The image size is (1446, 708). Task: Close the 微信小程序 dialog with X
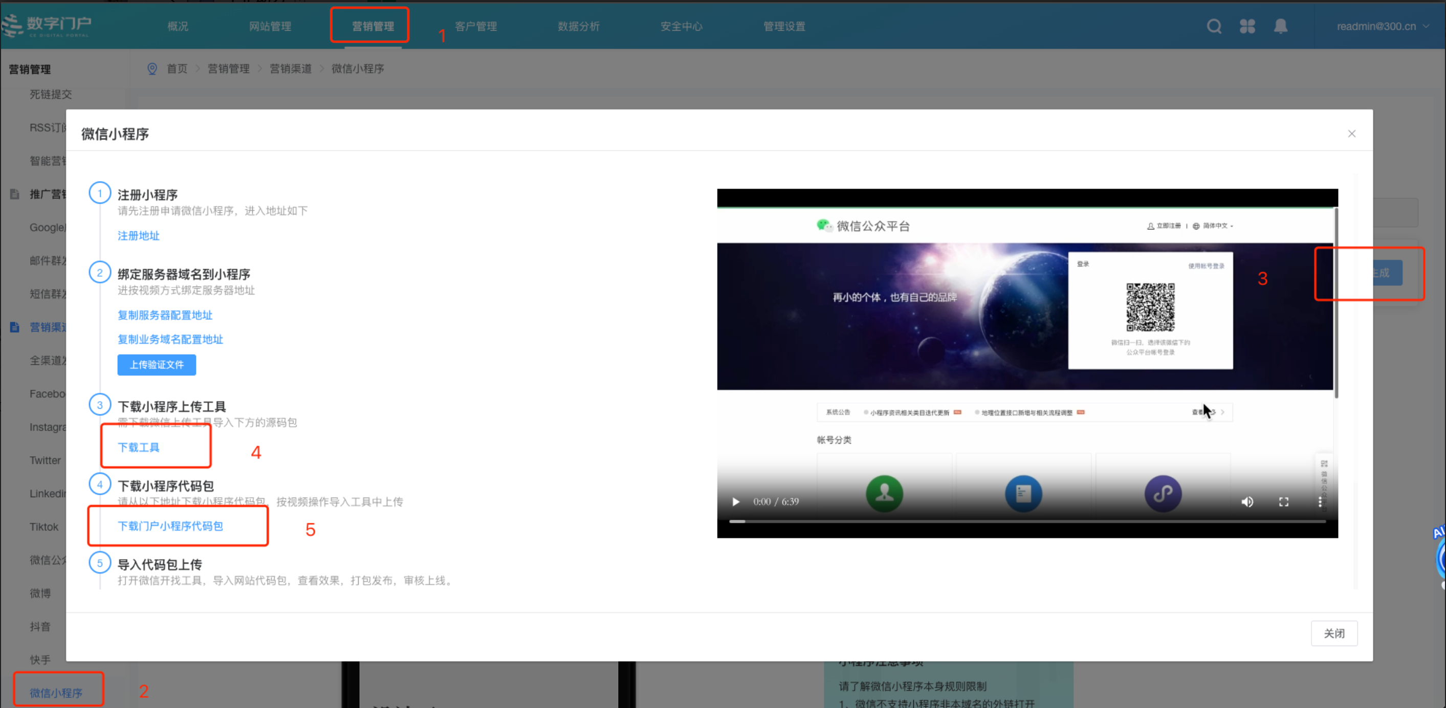1352,134
